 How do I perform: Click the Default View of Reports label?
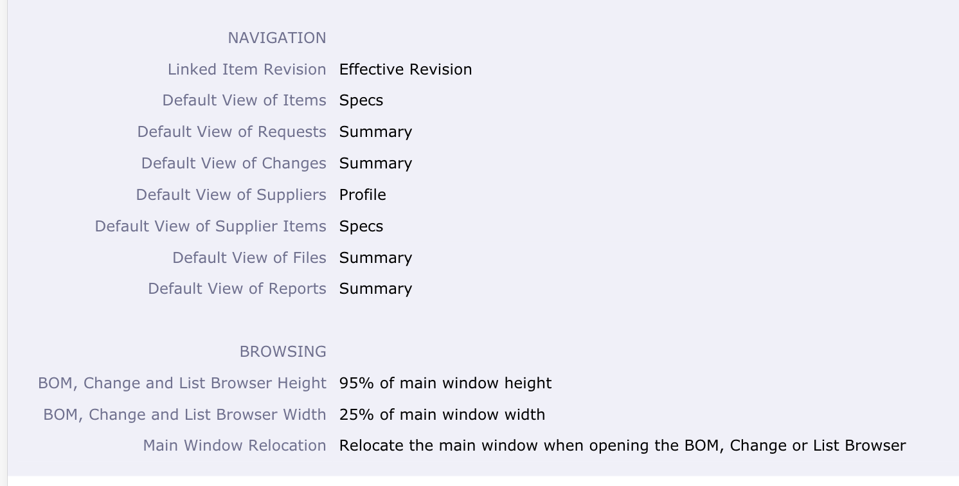(237, 289)
